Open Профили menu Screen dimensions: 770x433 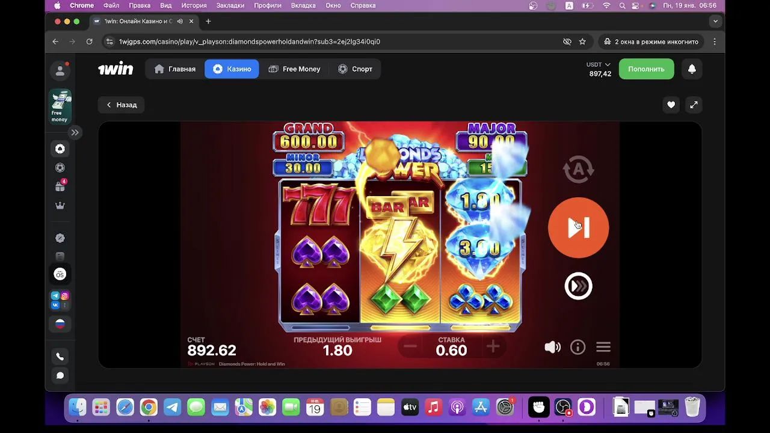268,5
